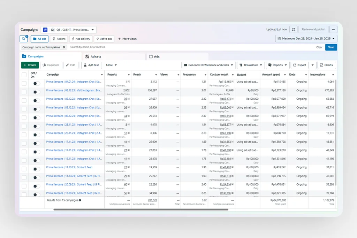The image size is (357, 238).
Task: Click the Export icon button
Action: click(x=299, y=65)
